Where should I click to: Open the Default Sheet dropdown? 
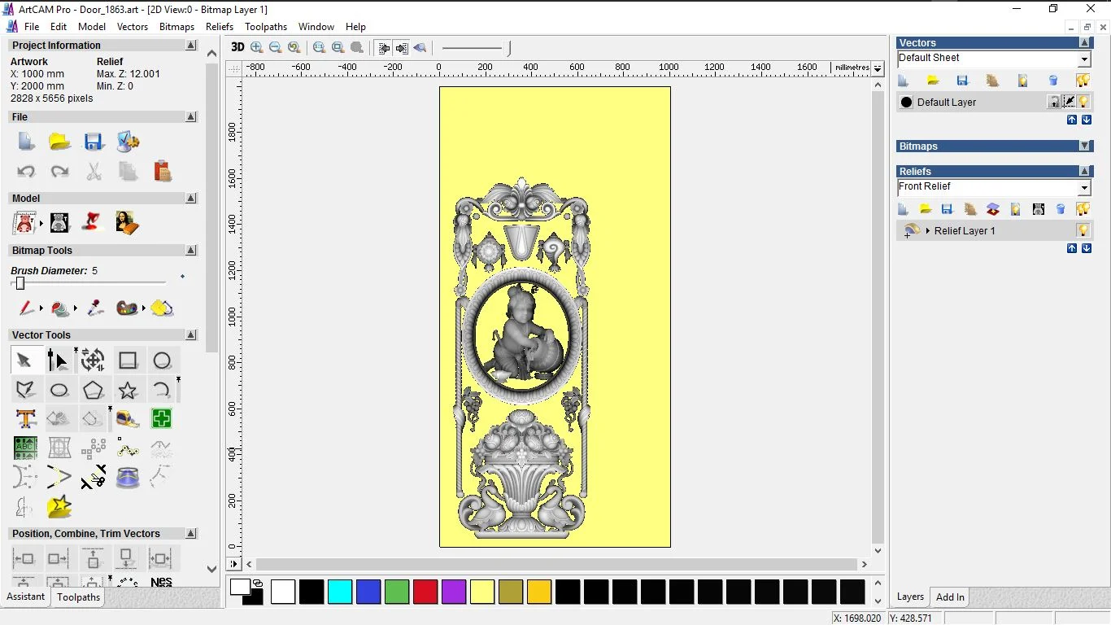[1085, 58]
